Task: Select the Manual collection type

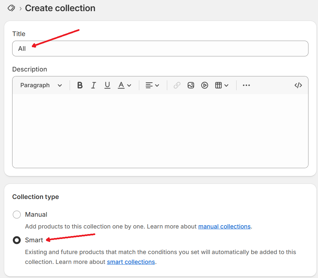Action: coord(17,214)
